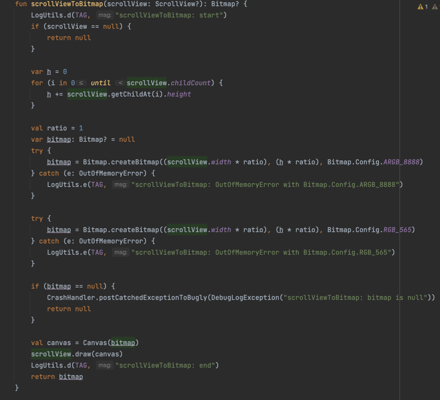
Task: Click the scrollViewToBitmap function name in the declaration
Action: click(x=67, y=4)
